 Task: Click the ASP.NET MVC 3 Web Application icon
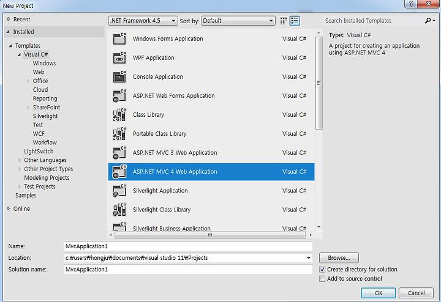coord(119,153)
